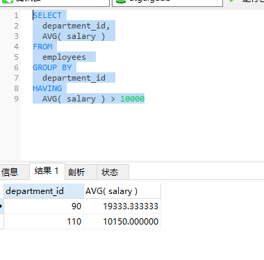This screenshot has height=260, width=264.
Task: Click AVG( salary ) on editor line 3
Action: (x=74, y=36)
